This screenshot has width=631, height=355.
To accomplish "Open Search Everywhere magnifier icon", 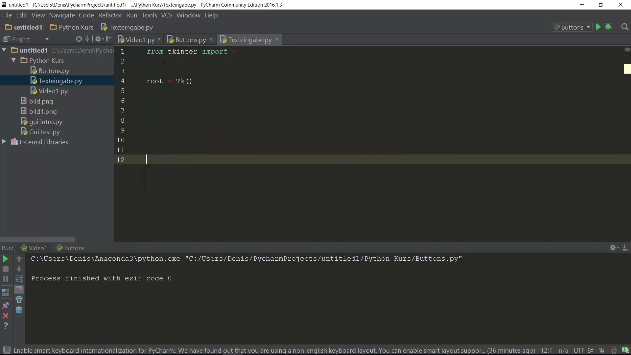I will (x=625, y=27).
